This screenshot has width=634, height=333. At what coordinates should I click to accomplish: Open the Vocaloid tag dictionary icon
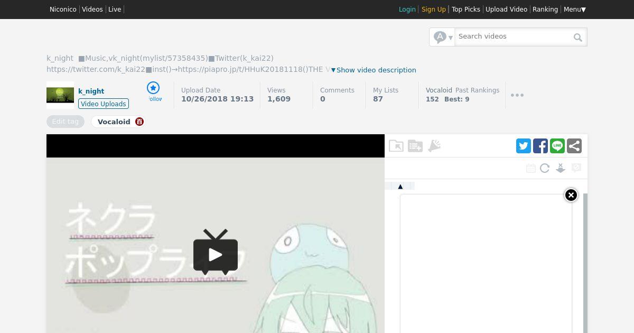point(139,122)
